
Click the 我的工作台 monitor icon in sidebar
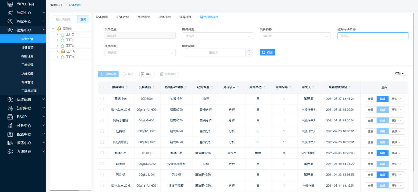coord(10,4)
